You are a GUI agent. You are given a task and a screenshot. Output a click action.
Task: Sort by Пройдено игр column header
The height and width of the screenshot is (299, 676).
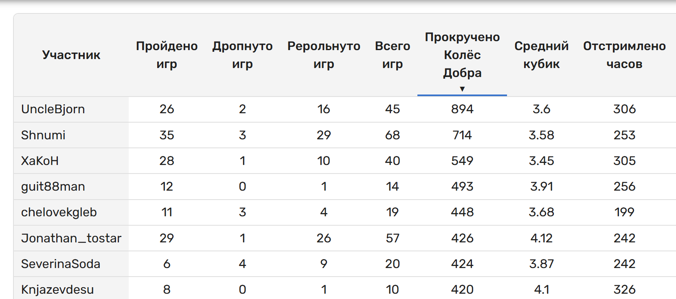[x=167, y=55]
